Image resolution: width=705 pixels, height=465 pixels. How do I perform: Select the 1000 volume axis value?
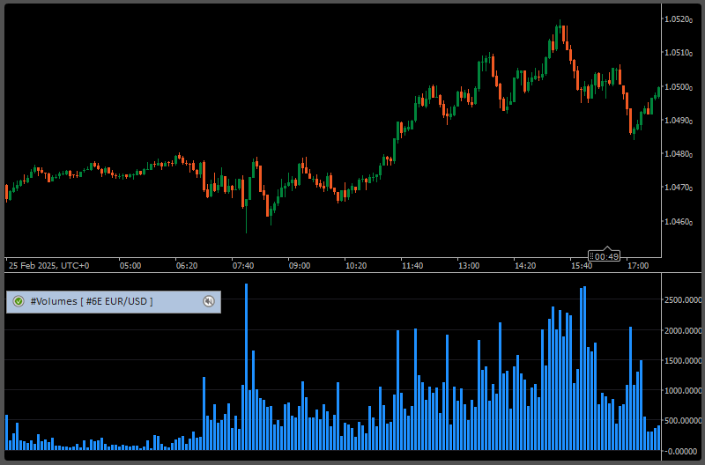682,390
